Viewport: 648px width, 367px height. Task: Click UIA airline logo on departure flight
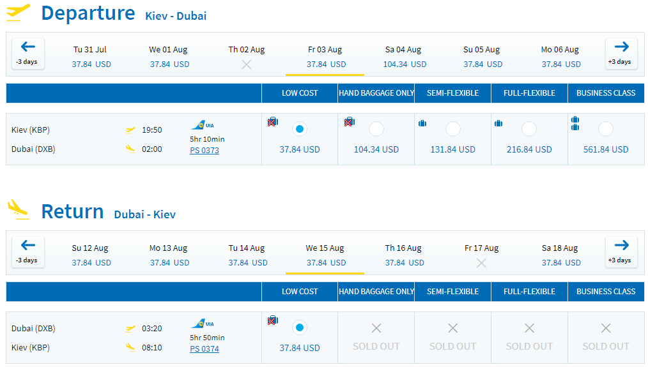[x=203, y=124]
